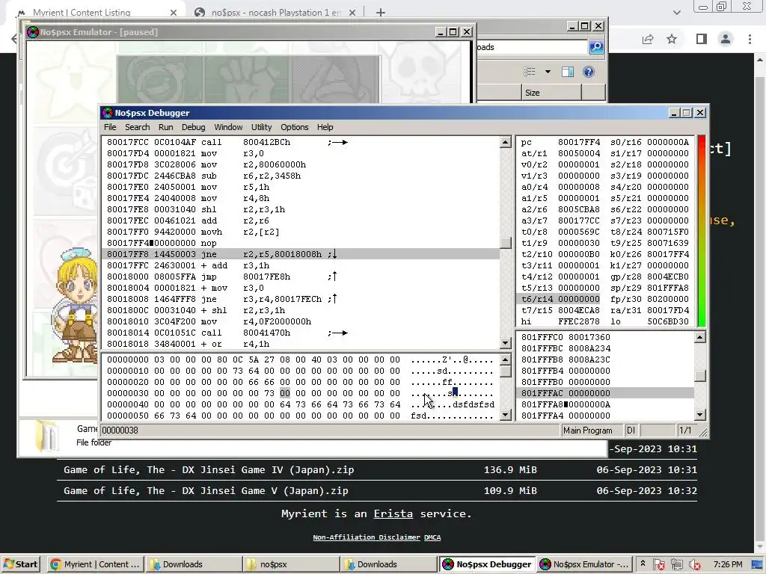Open the Options menu in debugger

[x=295, y=127]
